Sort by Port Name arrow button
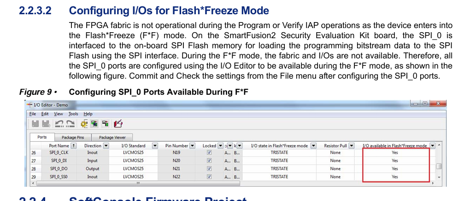The height and width of the screenshot is (201, 470). [73, 146]
